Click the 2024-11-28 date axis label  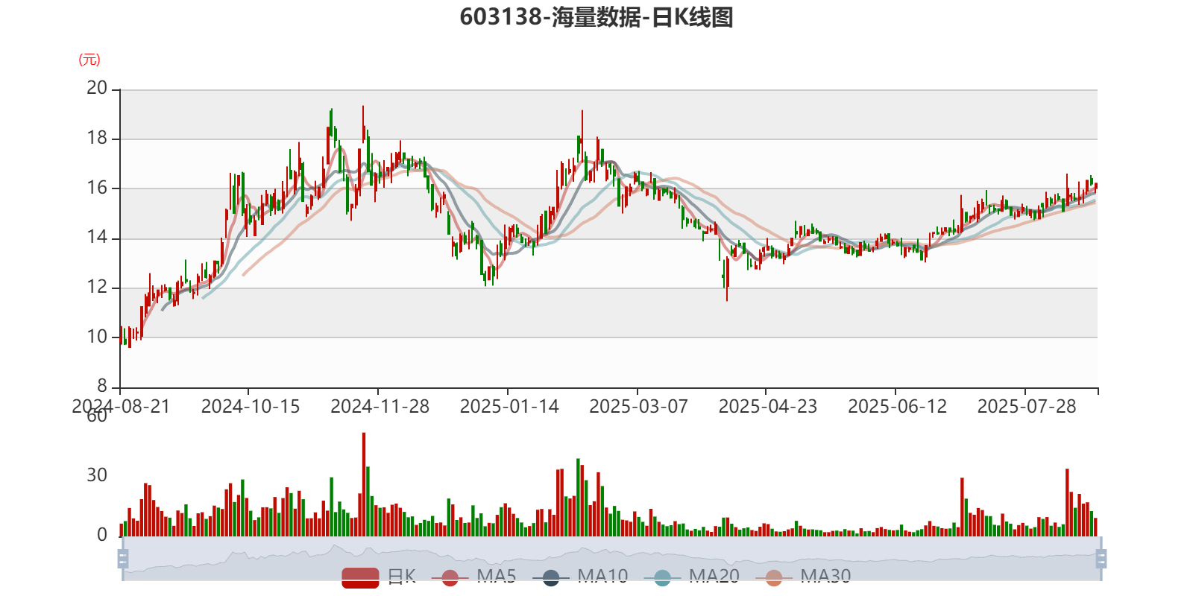click(x=380, y=407)
